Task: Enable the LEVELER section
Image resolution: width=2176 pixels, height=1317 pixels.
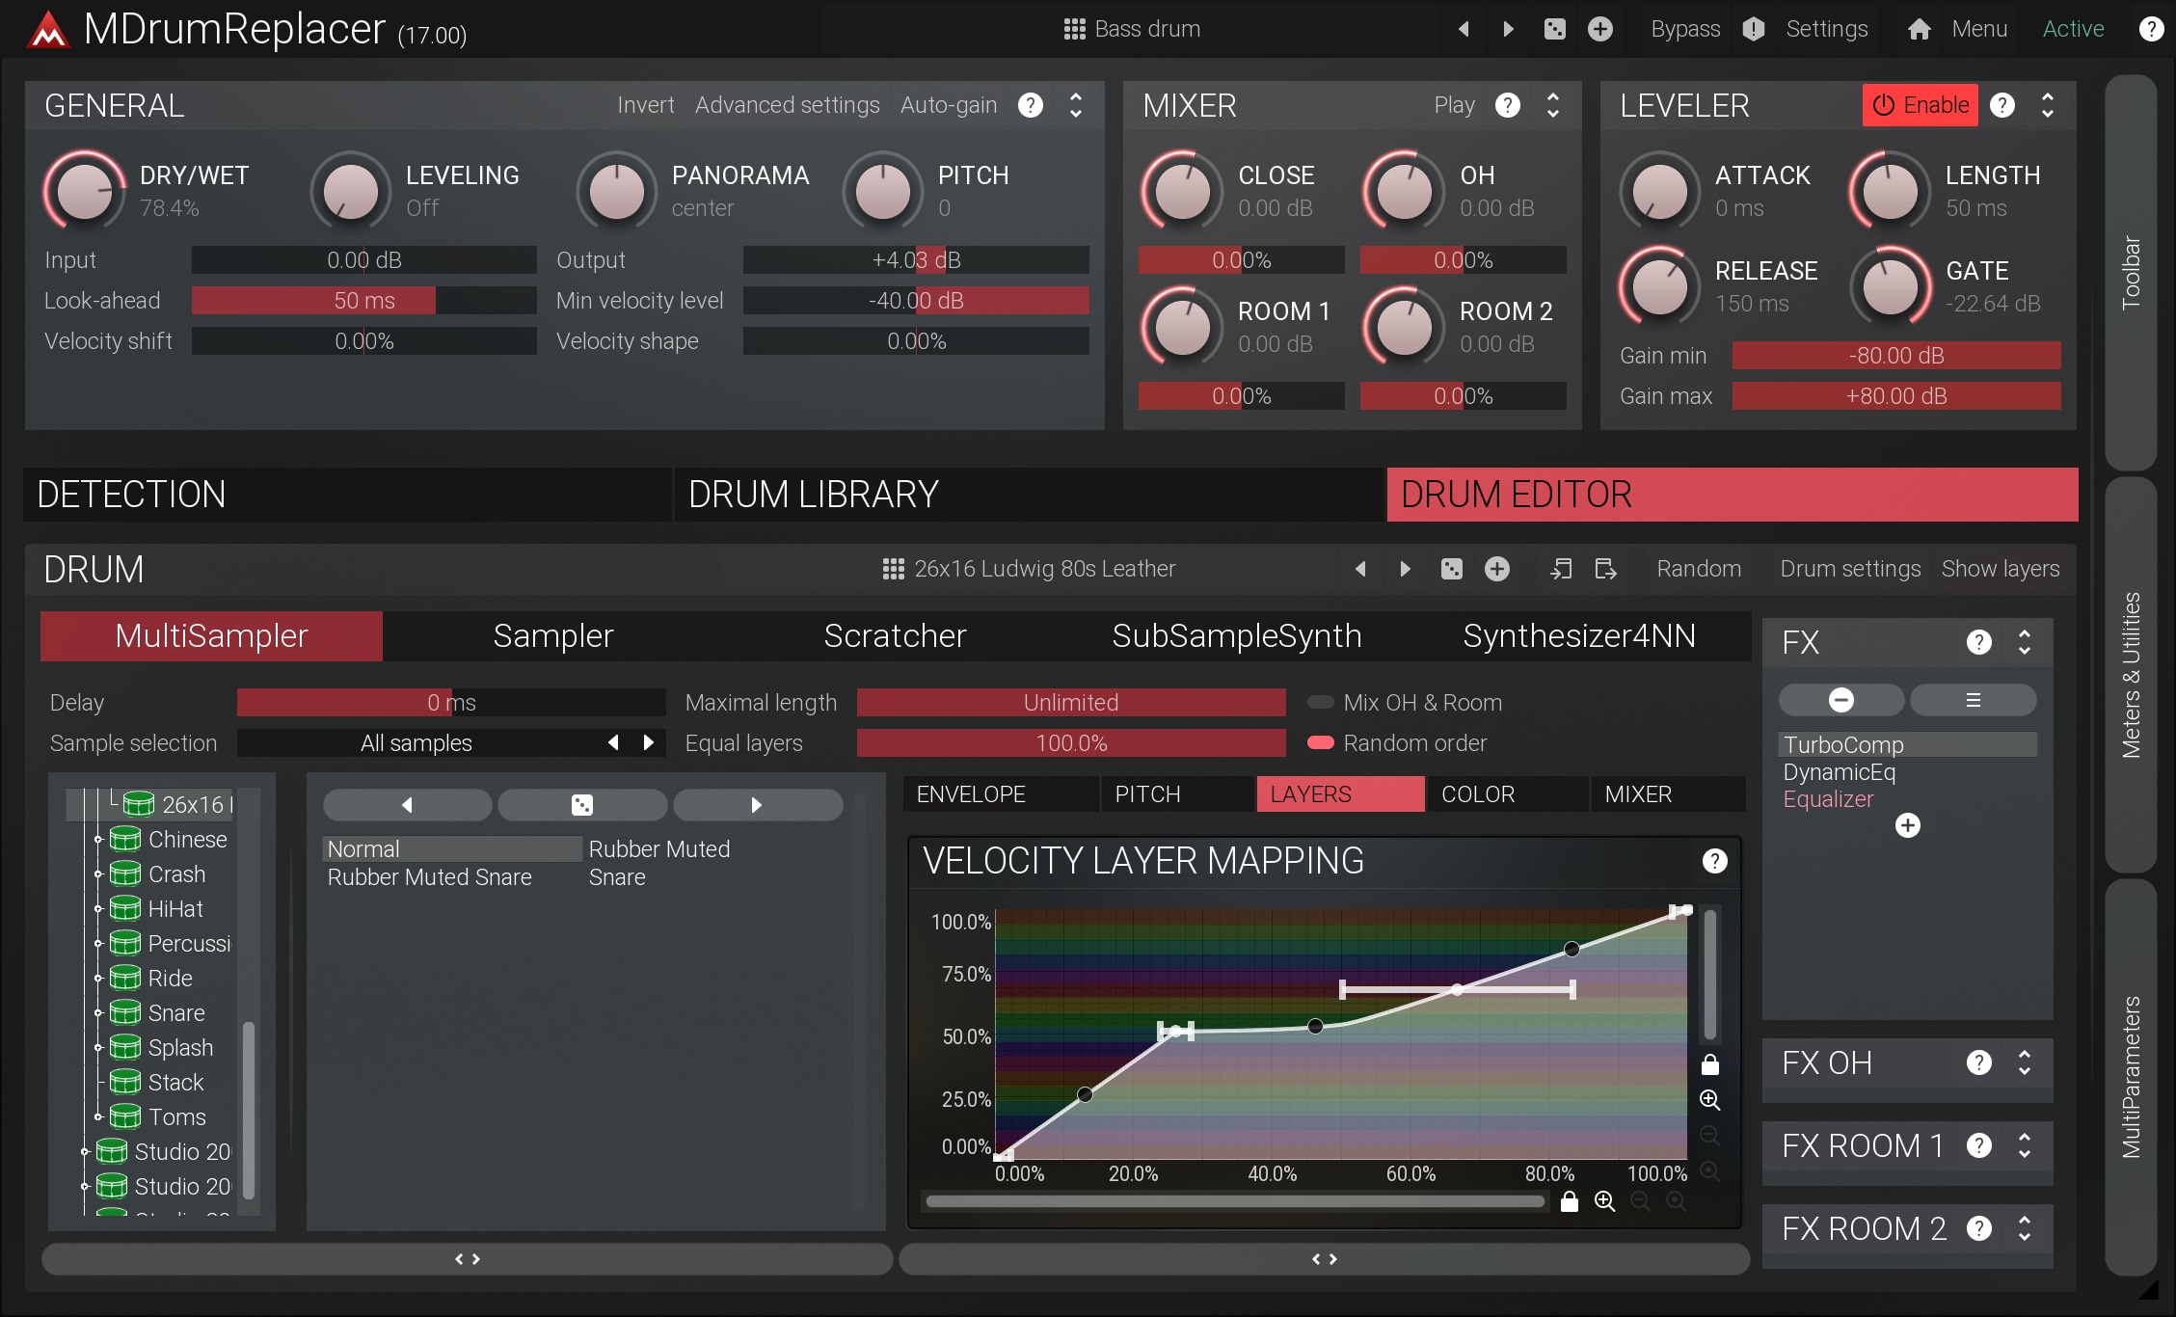Action: pos(1921,105)
